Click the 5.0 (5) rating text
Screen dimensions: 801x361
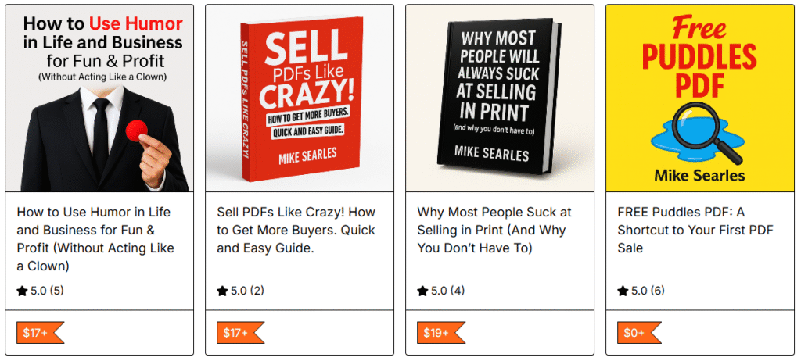[x=47, y=291]
